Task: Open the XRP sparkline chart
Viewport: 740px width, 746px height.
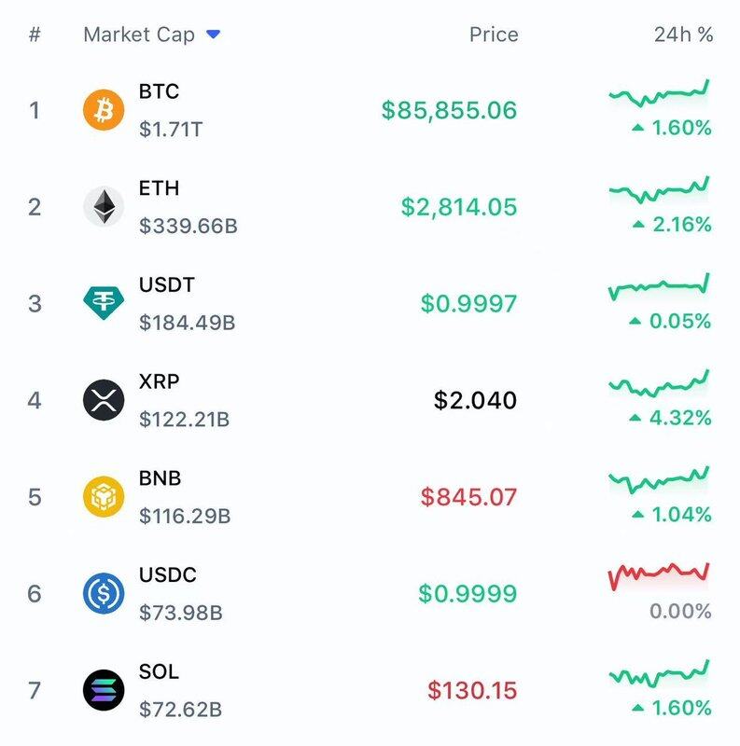Action: 659,383
